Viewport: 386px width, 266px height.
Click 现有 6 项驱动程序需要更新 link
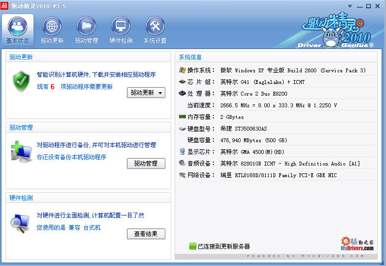[x=75, y=87]
